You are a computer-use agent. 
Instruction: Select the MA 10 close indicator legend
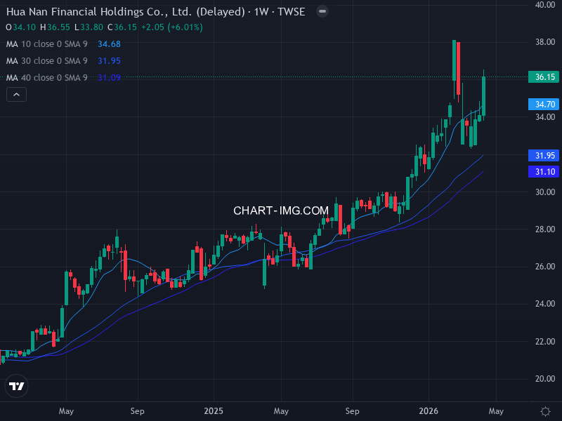click(x=46, y=44)
